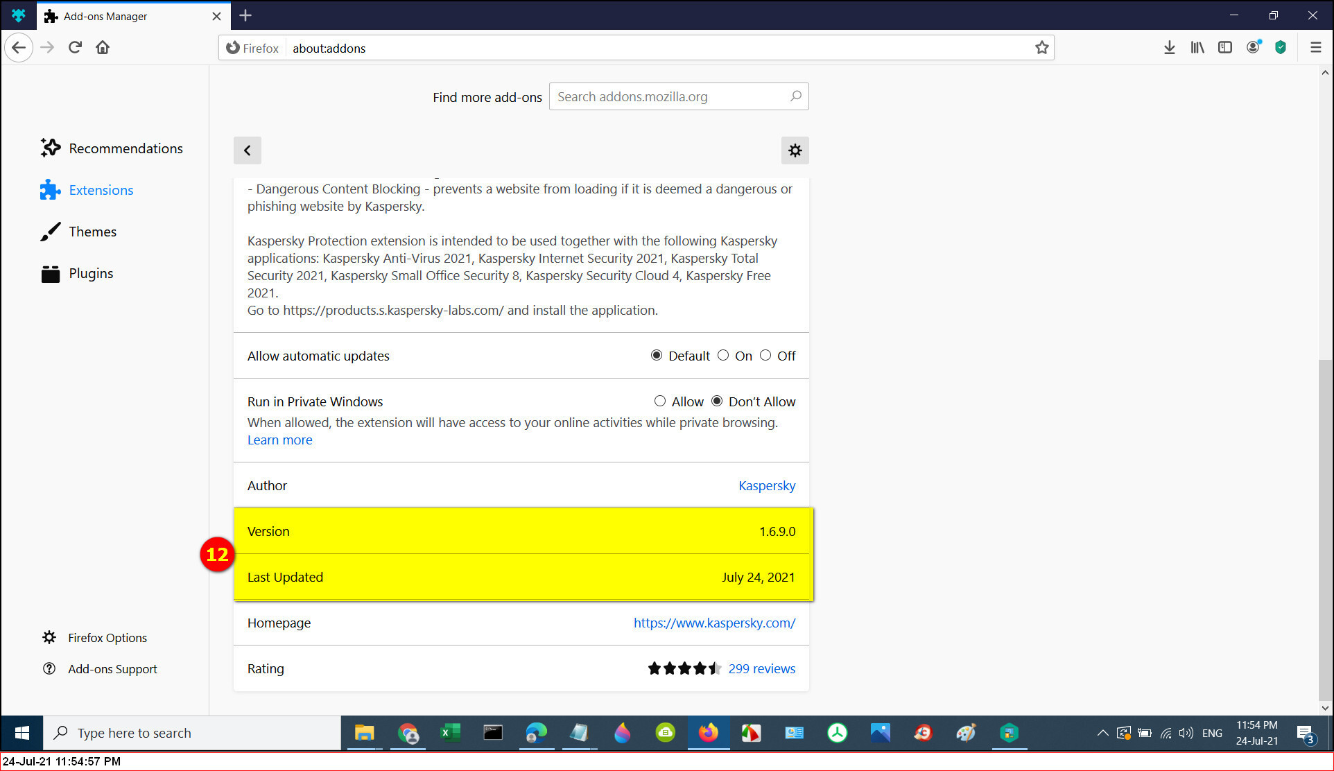Open the Downloads arrow in toolbar
This screenshot has width=1334, height=771.
pos(1169,48)
